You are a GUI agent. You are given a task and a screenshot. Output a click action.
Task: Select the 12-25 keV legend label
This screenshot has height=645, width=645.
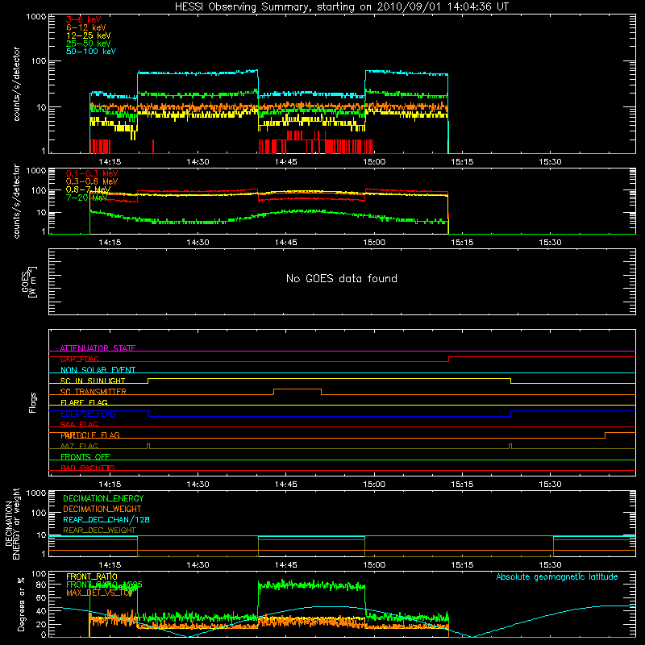[x=89, y=35]
